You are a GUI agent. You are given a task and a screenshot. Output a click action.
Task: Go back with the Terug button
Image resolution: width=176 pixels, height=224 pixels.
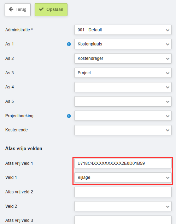[x=18, y=10]
